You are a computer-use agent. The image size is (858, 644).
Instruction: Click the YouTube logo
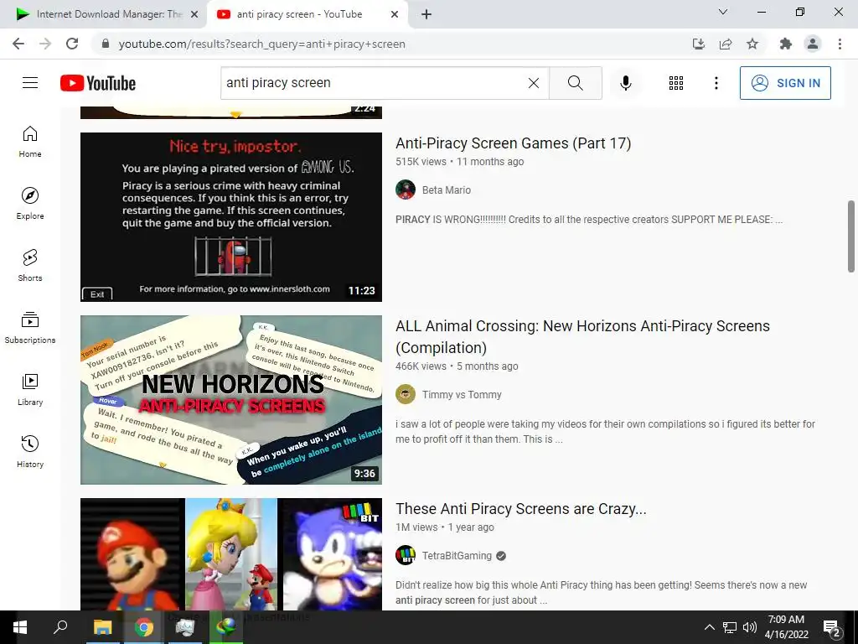[98, 83]
